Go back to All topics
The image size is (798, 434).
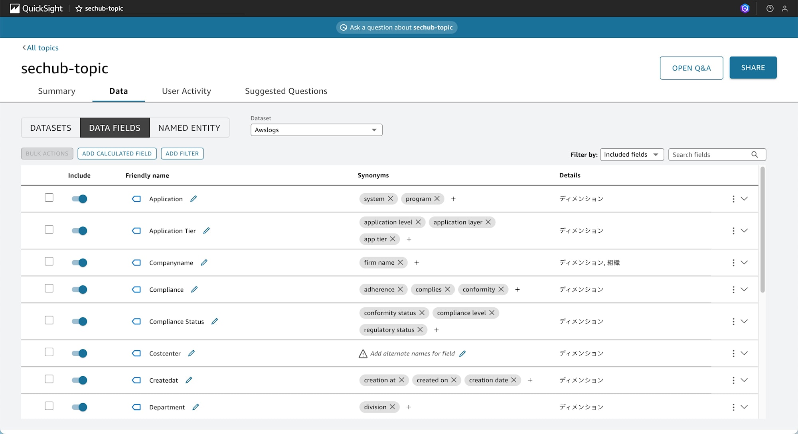[40, 48]
